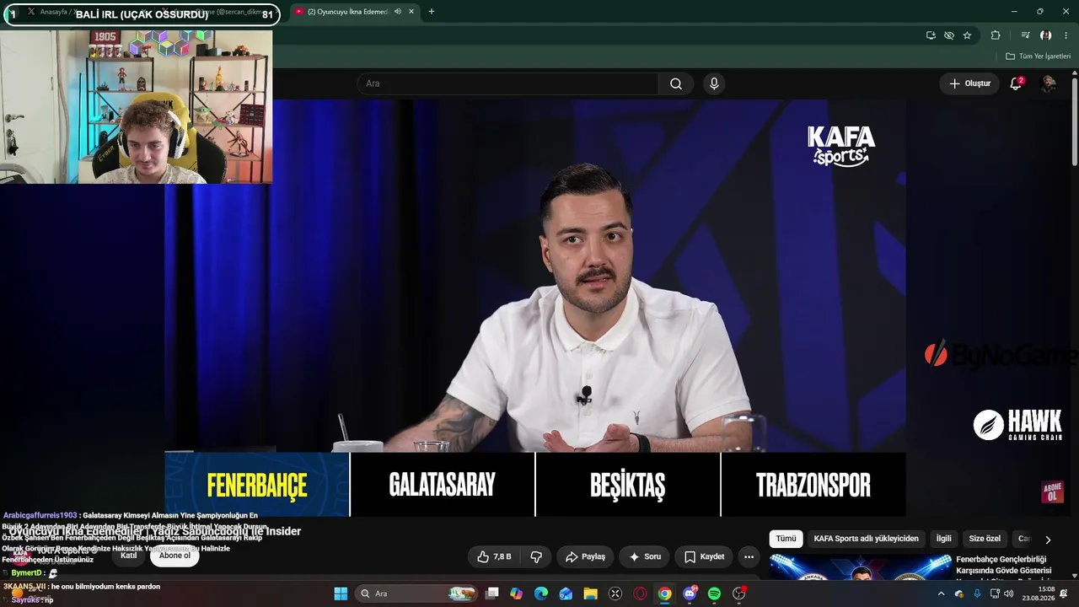This screenshot has width=1079, height=607.
Task: Open Spotify from the taskbar
Action: click(714, 594)
